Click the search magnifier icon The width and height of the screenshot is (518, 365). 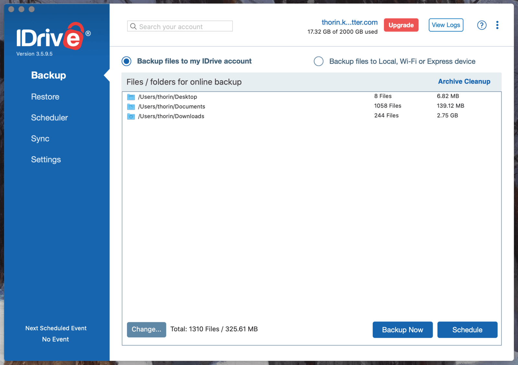(133, 26)
